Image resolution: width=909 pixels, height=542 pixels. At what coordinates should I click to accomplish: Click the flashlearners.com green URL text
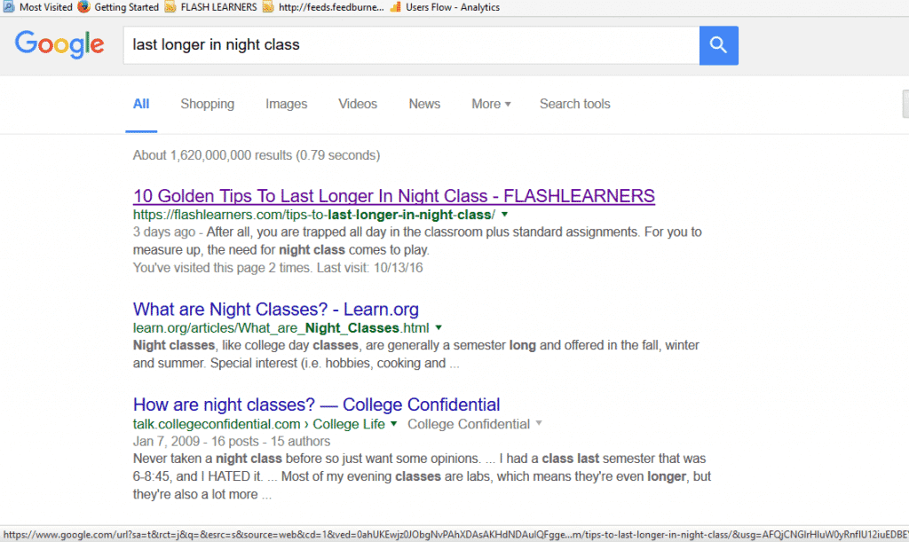[x=314, y=215]
